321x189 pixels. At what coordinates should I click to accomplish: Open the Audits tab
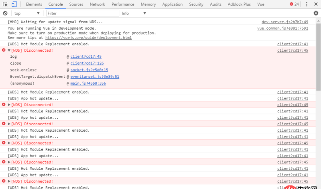[215, 4]
